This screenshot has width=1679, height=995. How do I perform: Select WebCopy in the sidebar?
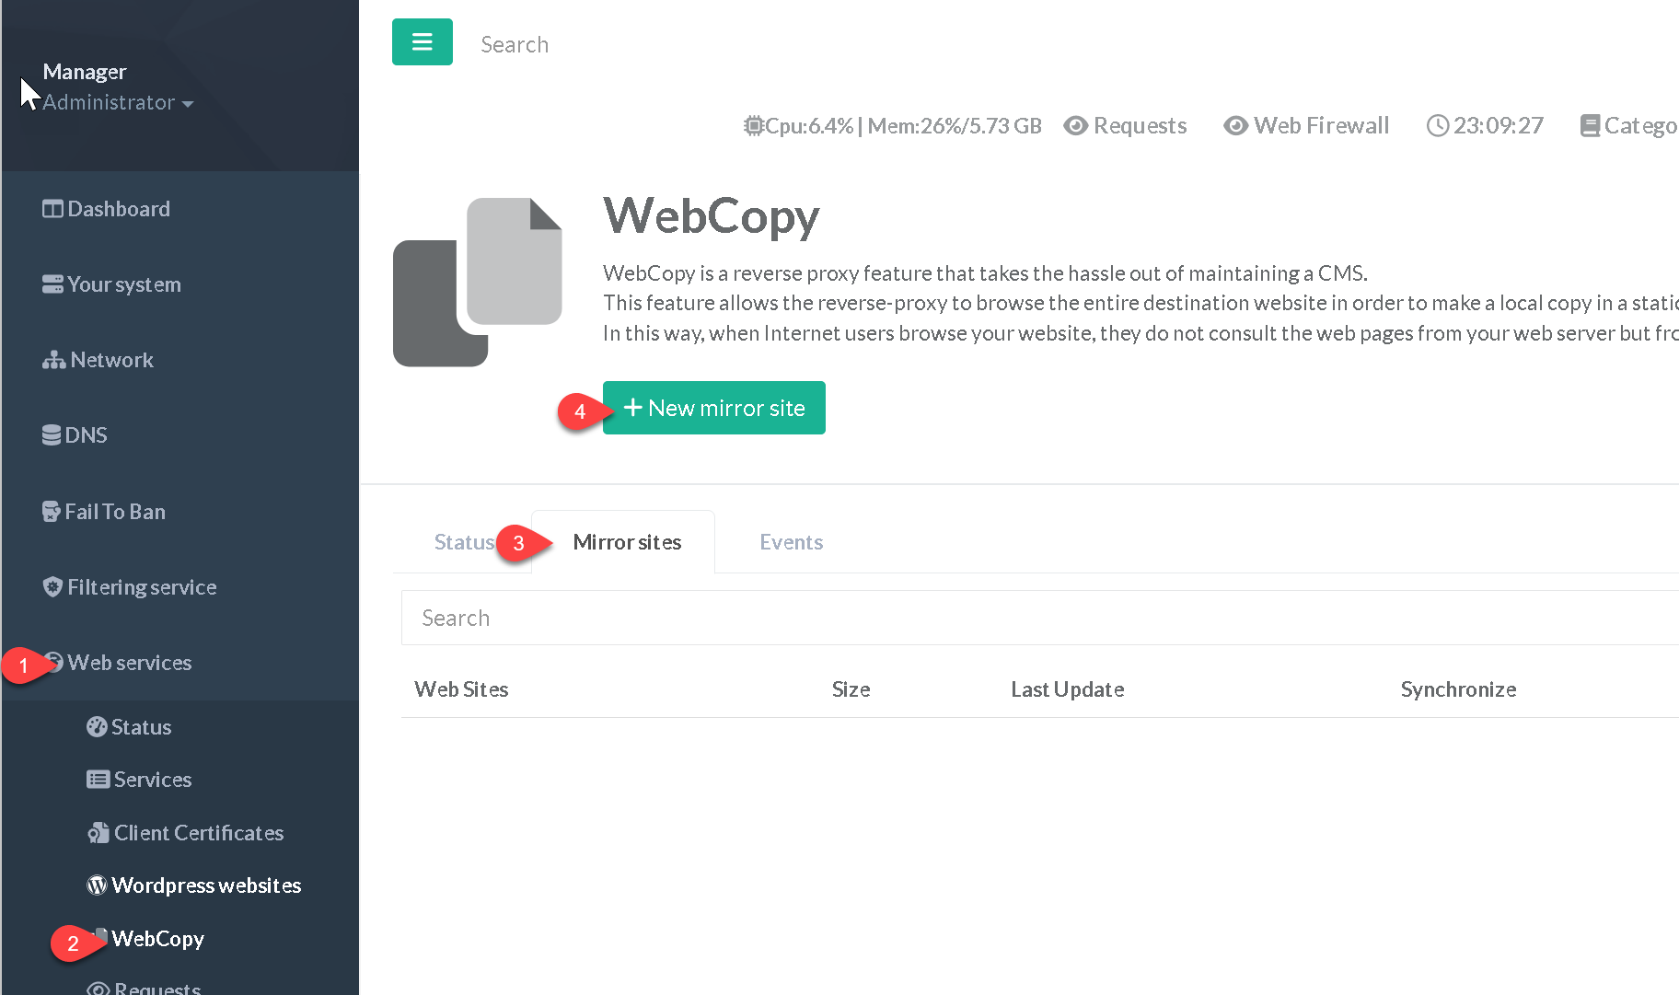tap(157, 939)
